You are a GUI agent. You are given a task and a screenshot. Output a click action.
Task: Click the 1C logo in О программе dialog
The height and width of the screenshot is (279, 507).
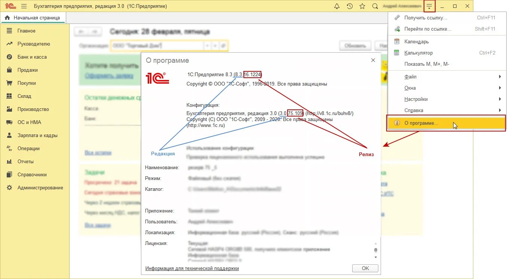(157, 78)
